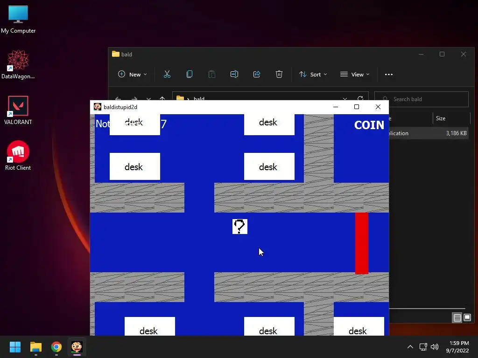Open the recent locations chevron in File Explorer
This screenshot has width=478, height=358.
click(148, 99)
